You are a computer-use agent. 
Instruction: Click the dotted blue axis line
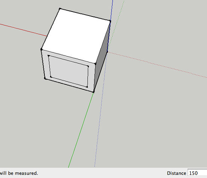pos(100,110)
